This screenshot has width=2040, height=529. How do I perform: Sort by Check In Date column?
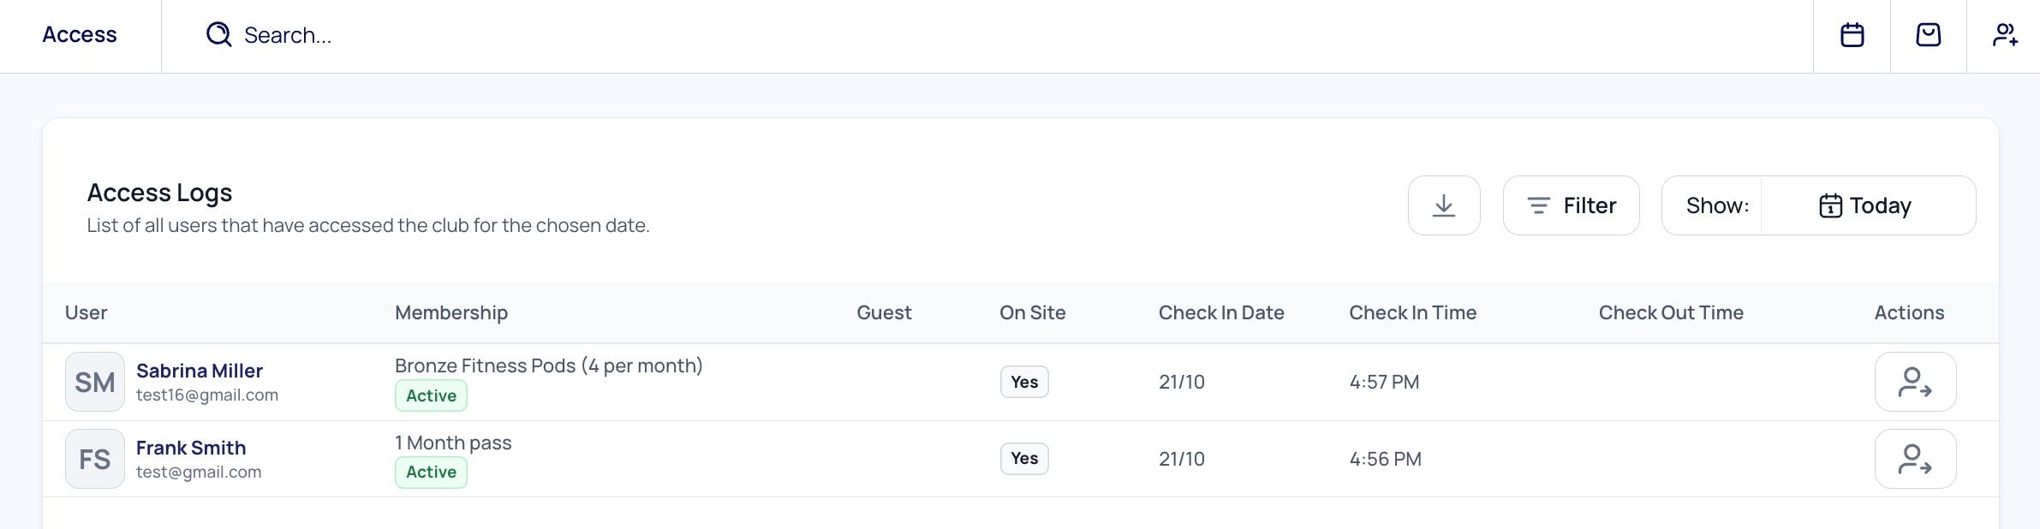tap(1221, 312)
